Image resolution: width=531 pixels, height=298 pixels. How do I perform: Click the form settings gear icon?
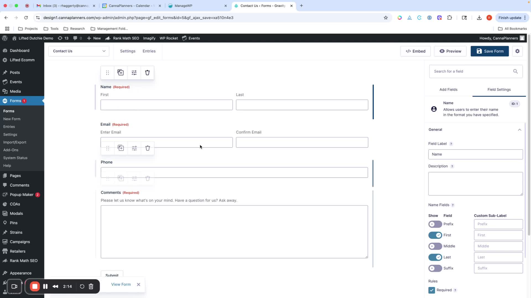[517, 51]
